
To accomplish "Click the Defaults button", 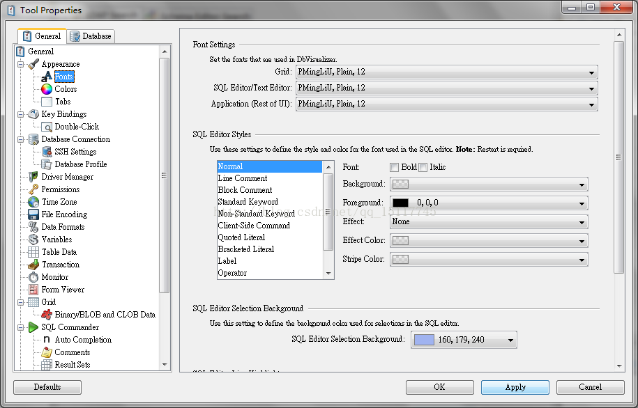I will tap(47, 387).
